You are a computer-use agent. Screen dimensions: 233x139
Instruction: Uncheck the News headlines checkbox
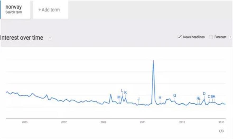(180, 37)
